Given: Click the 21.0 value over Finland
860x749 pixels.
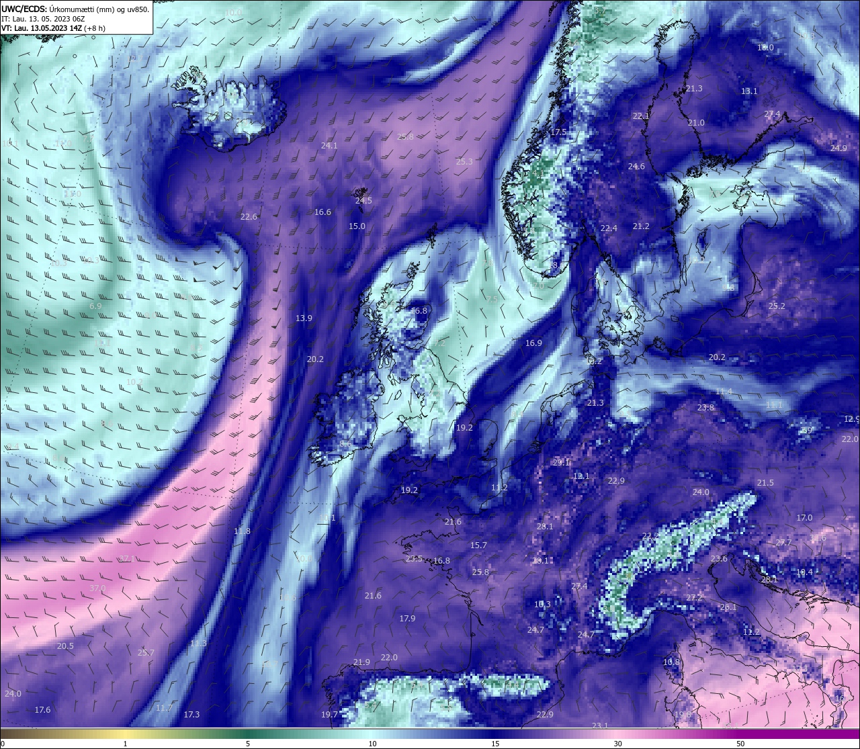Looking at the screenshot, I should pyautogui.click(x=696, y=123).
